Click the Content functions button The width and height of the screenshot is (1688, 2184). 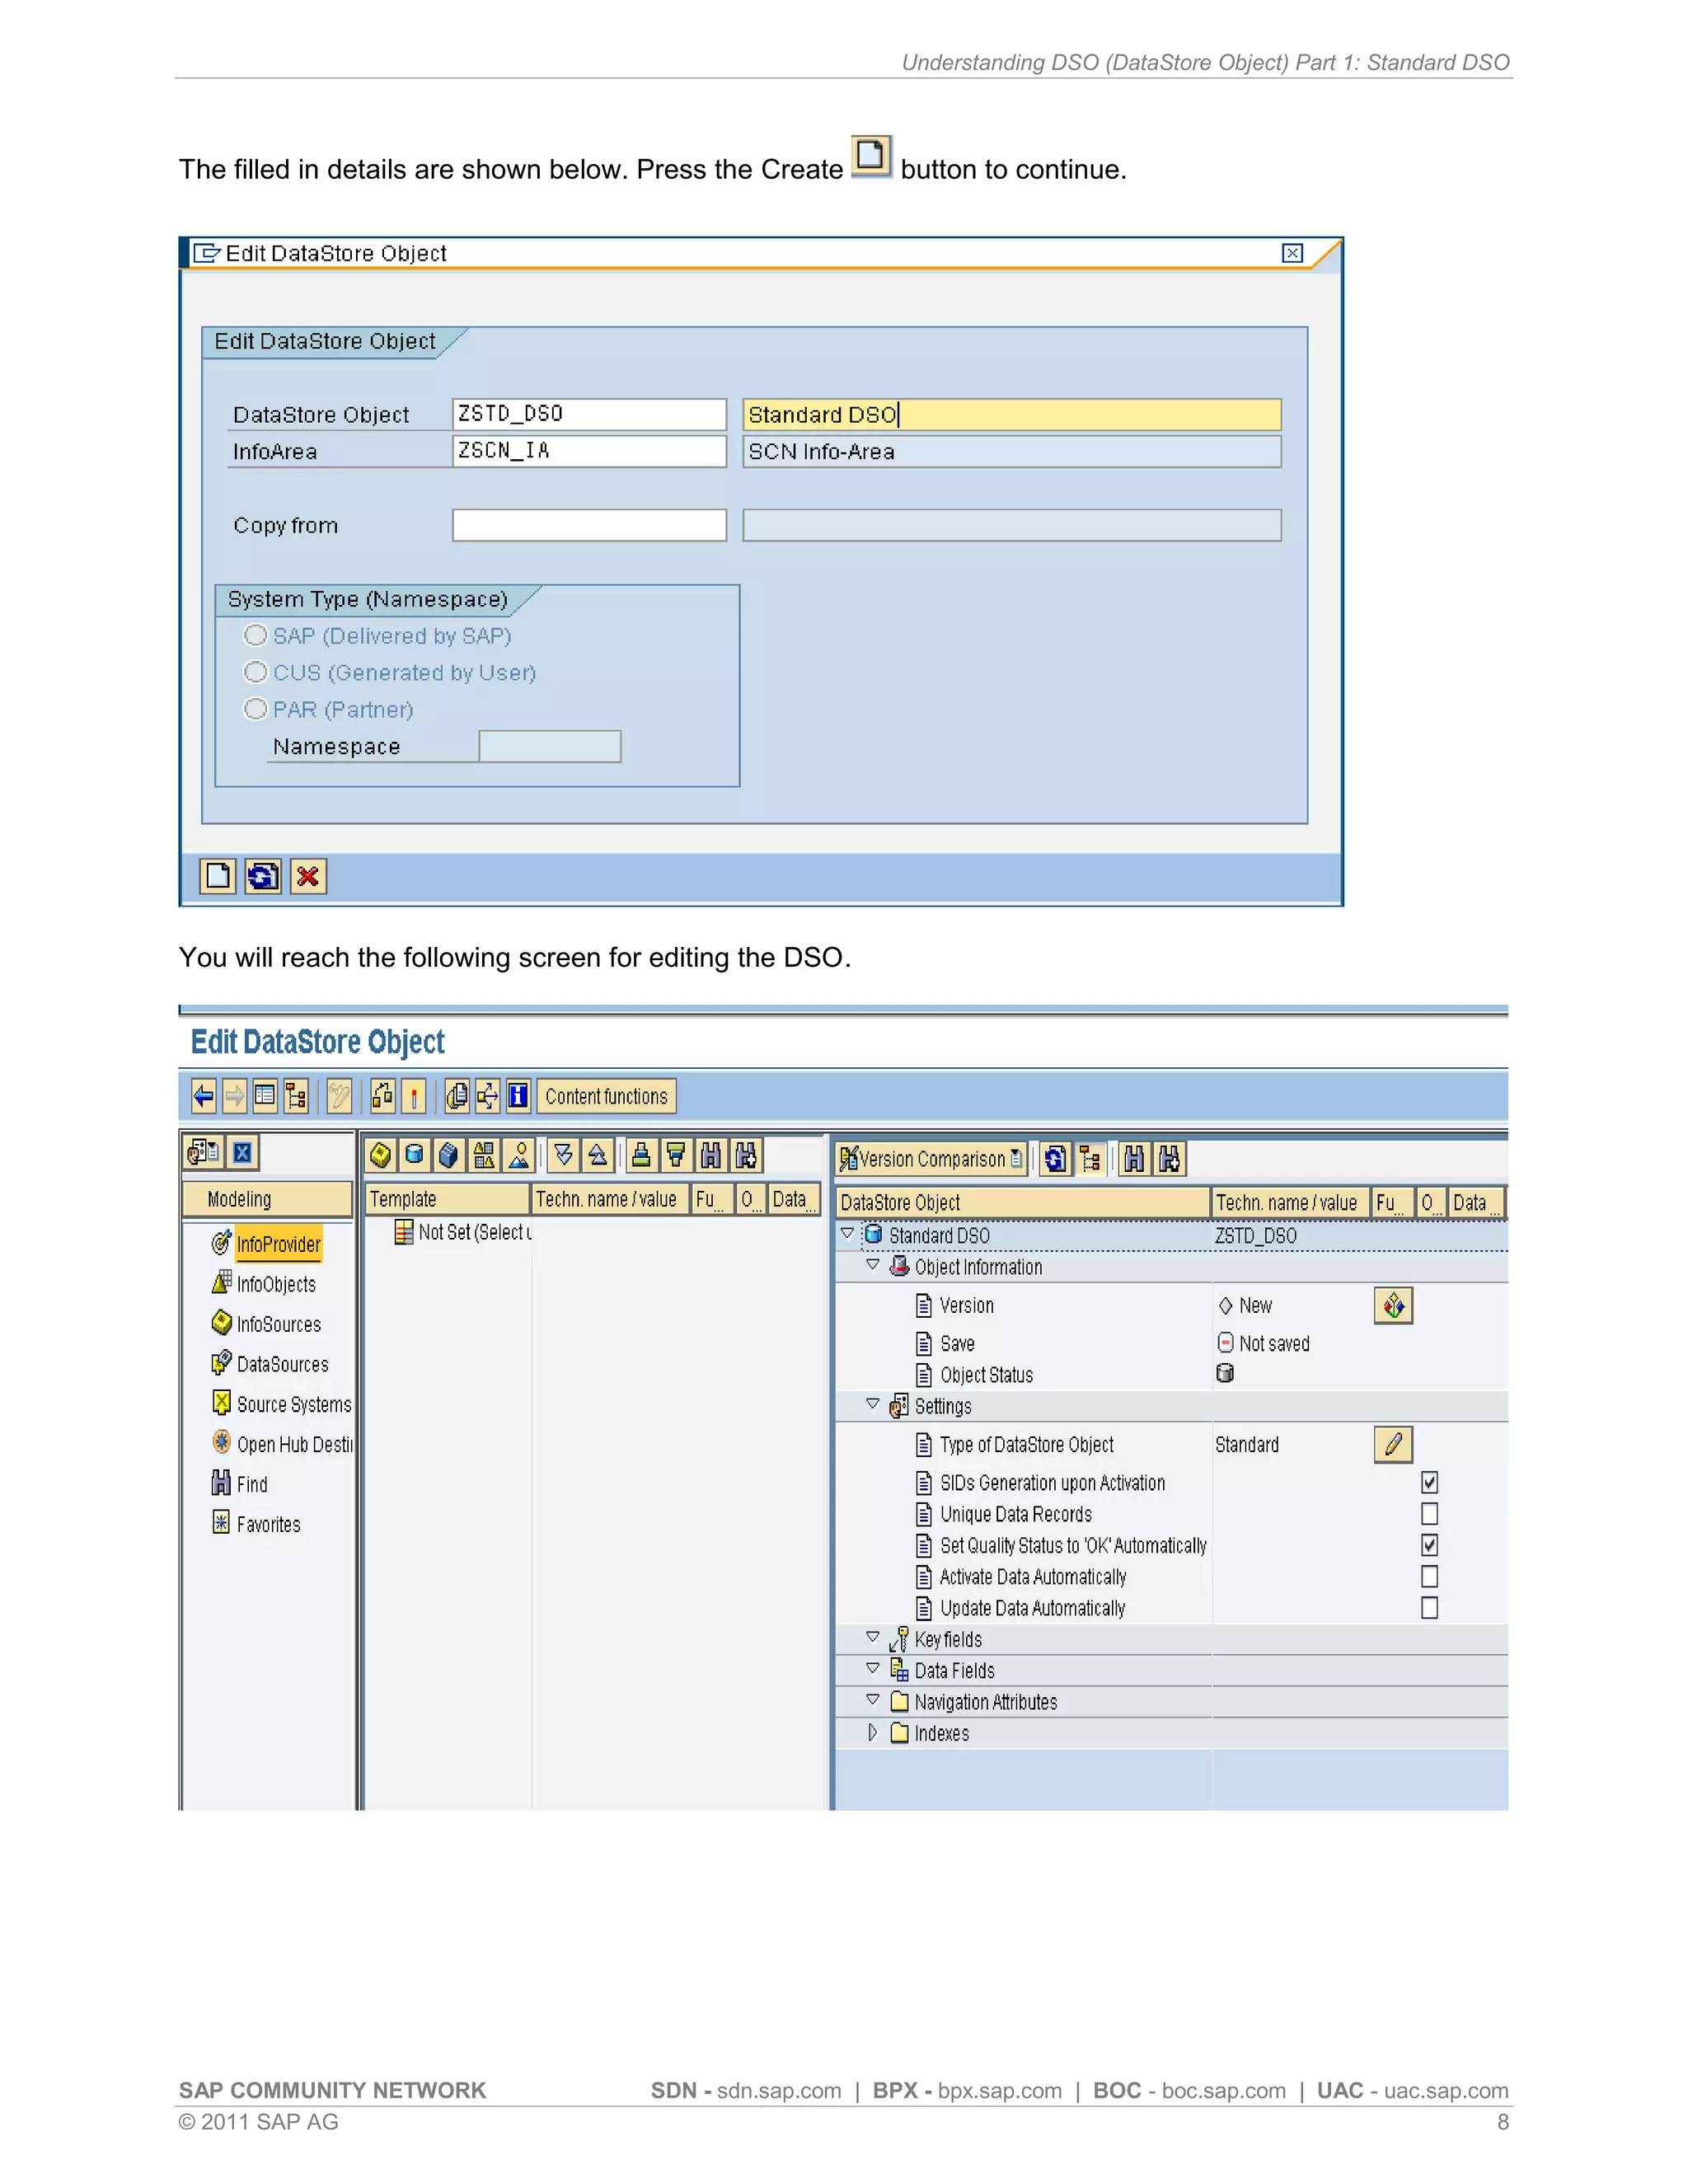(x=606, y=1097)
